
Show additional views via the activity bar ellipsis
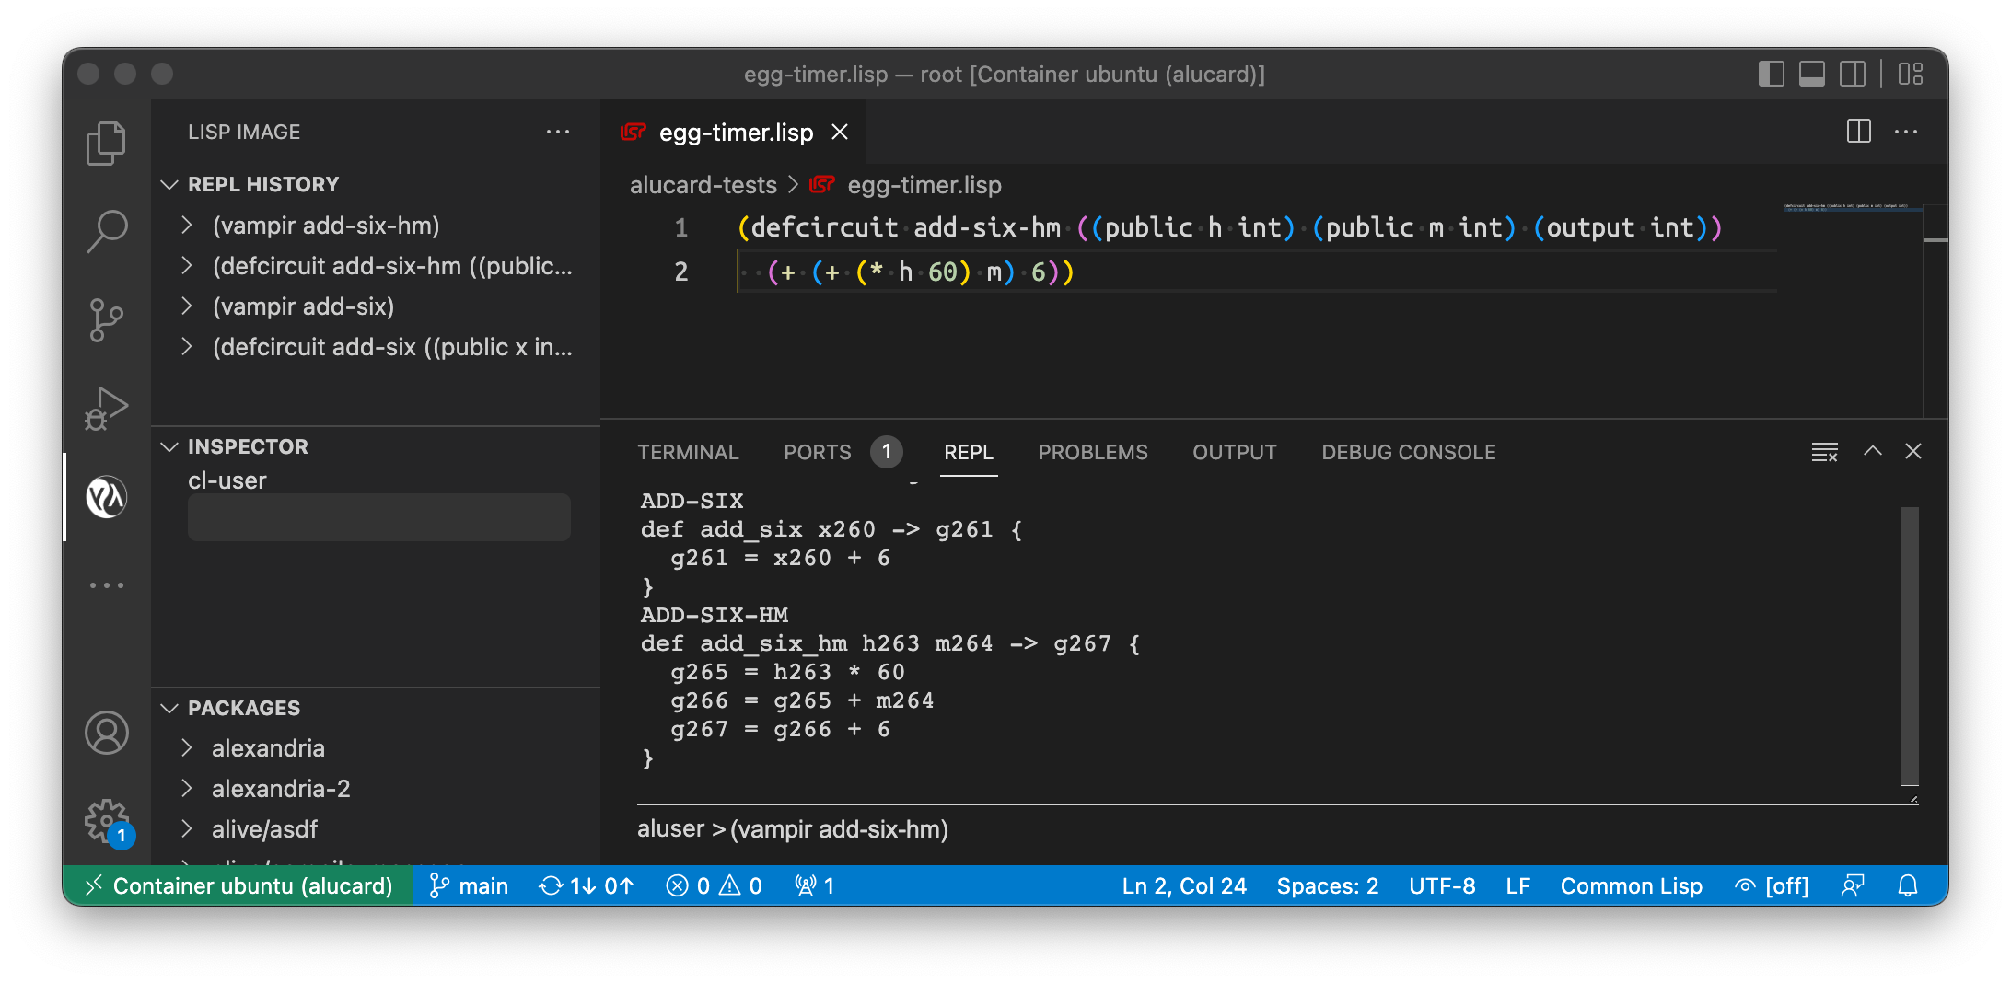[x=107, y=585]
